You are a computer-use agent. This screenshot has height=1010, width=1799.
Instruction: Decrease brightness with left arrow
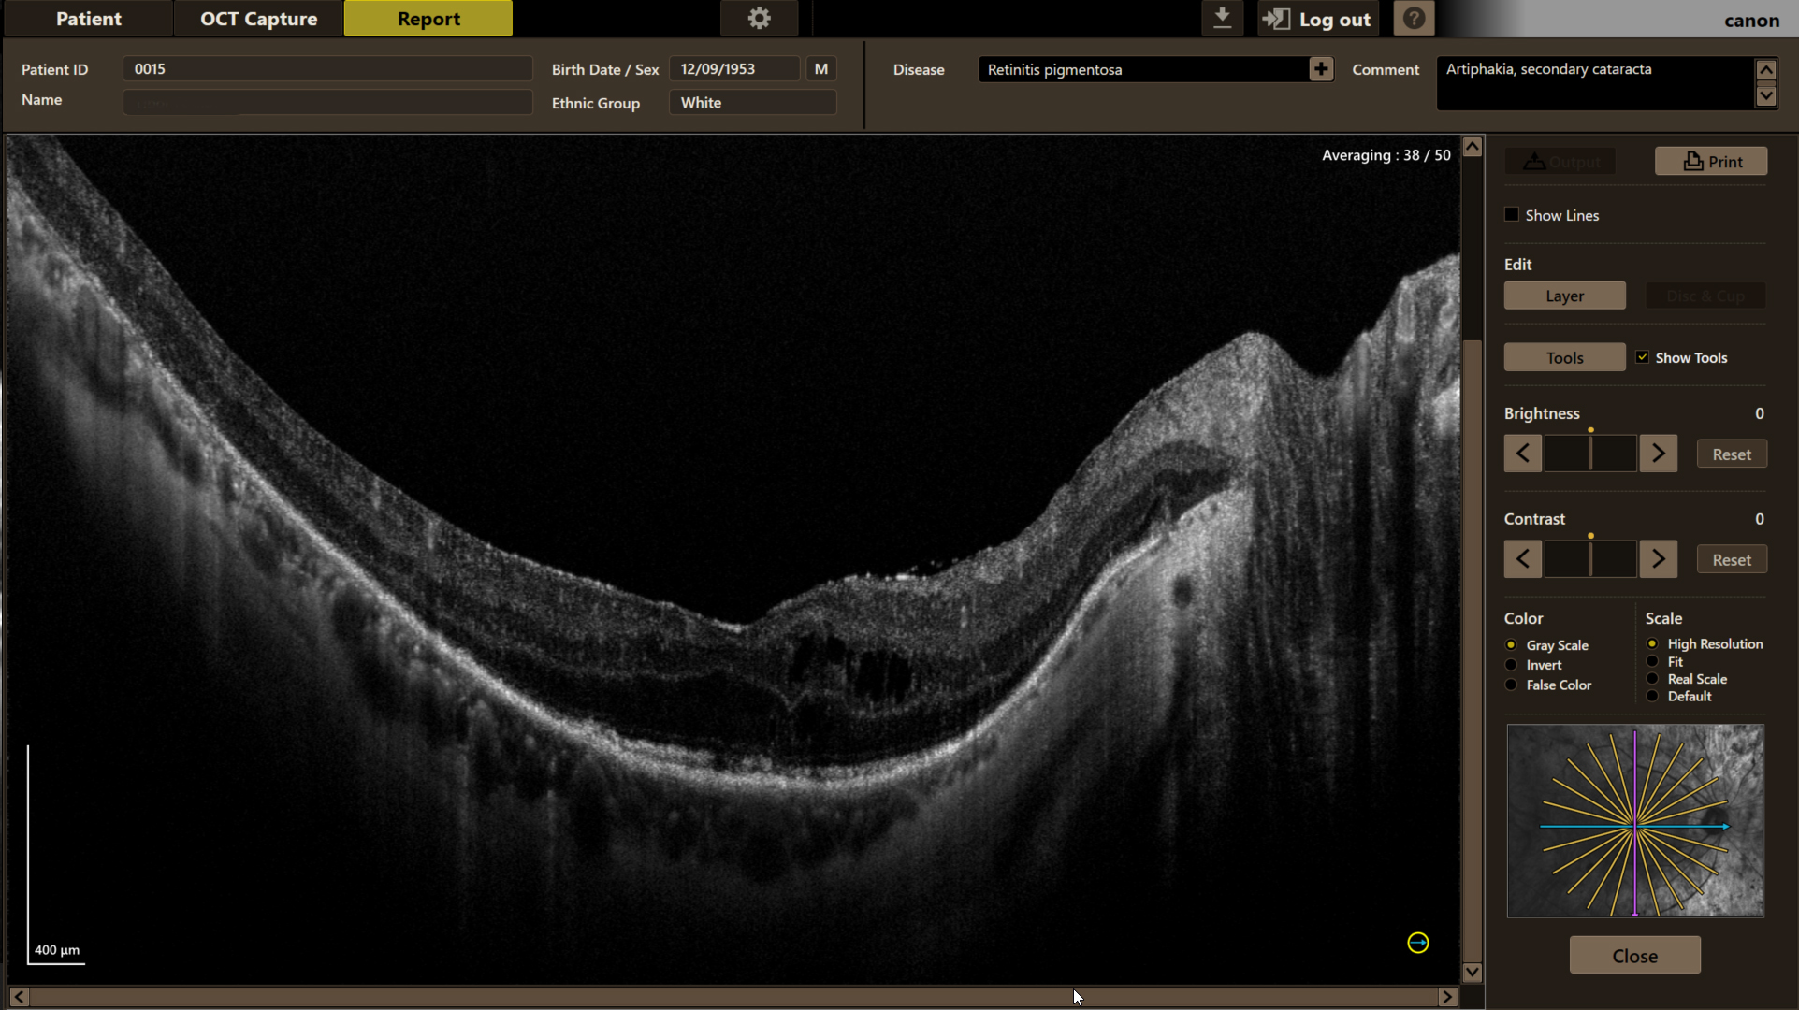pyautogui.click(x=1522, y=454)
